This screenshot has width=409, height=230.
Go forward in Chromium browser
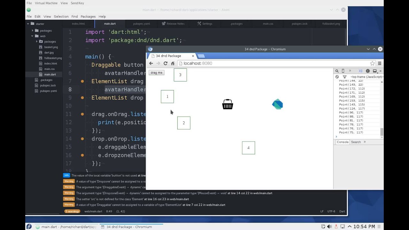pos(158,63)
